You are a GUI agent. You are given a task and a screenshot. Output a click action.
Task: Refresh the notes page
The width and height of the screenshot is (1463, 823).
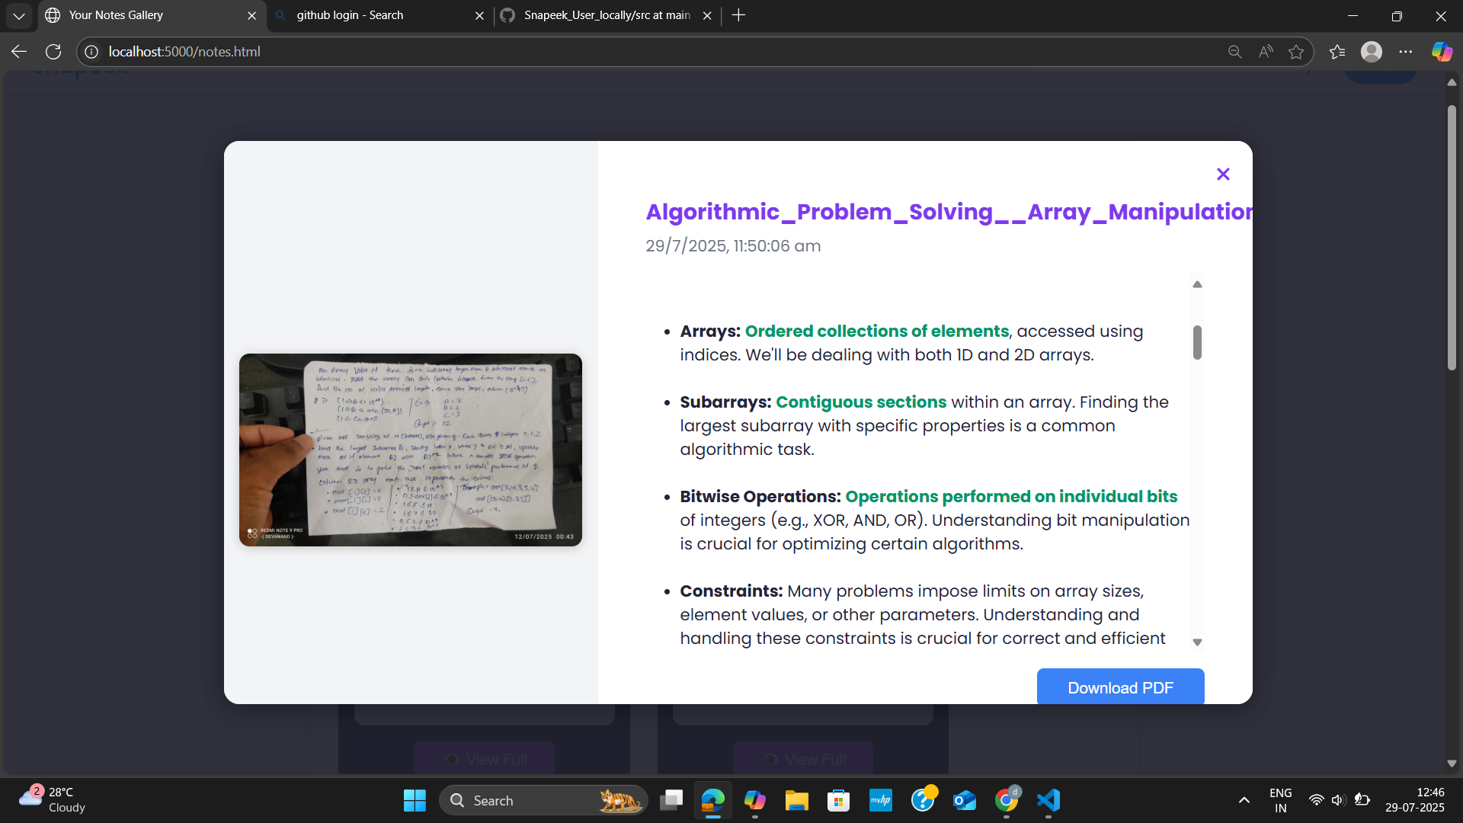coord(53,51)
